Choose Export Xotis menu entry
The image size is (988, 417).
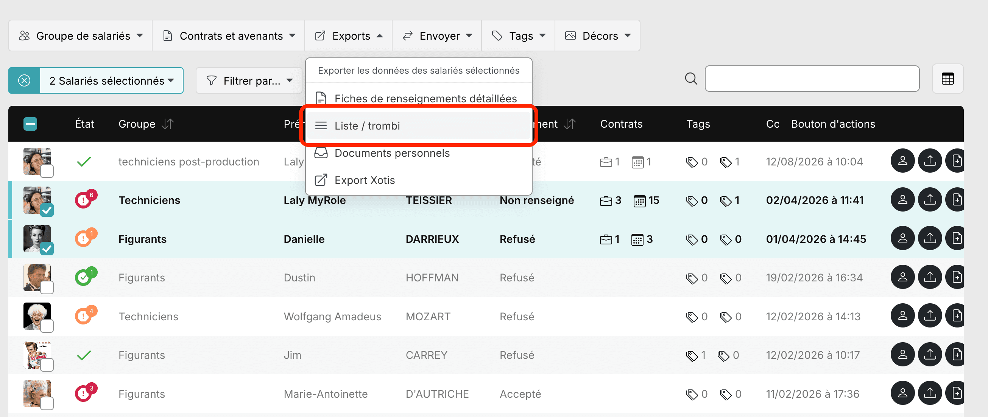click(x=418, y=180)
